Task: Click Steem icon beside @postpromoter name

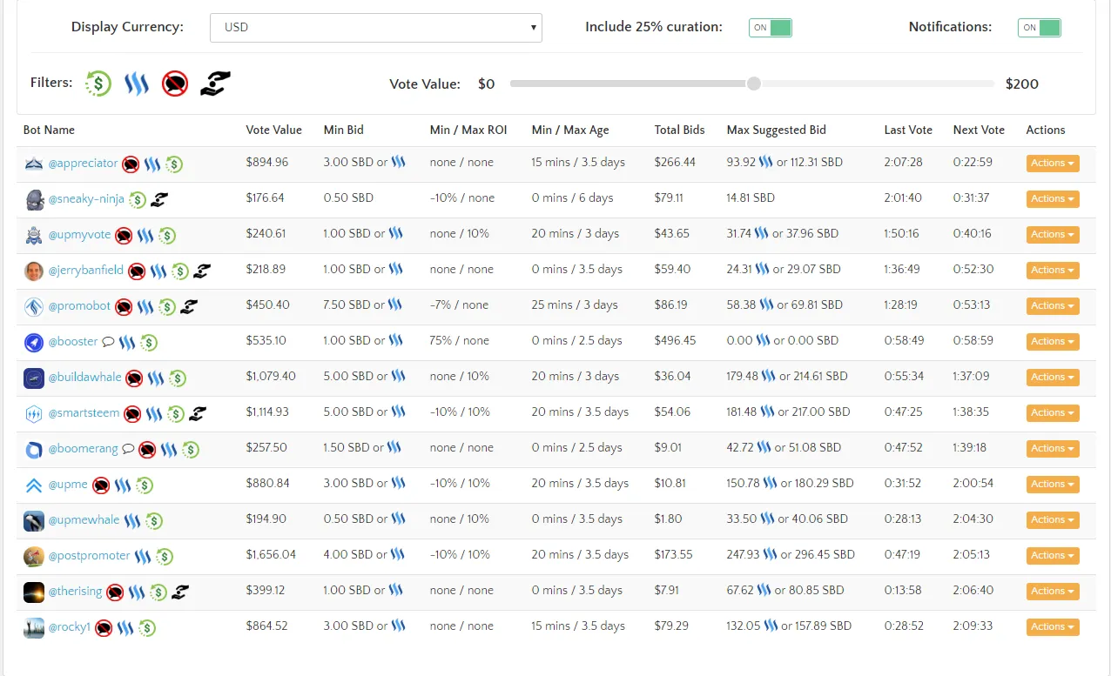Action: click(x=143, y=556)
